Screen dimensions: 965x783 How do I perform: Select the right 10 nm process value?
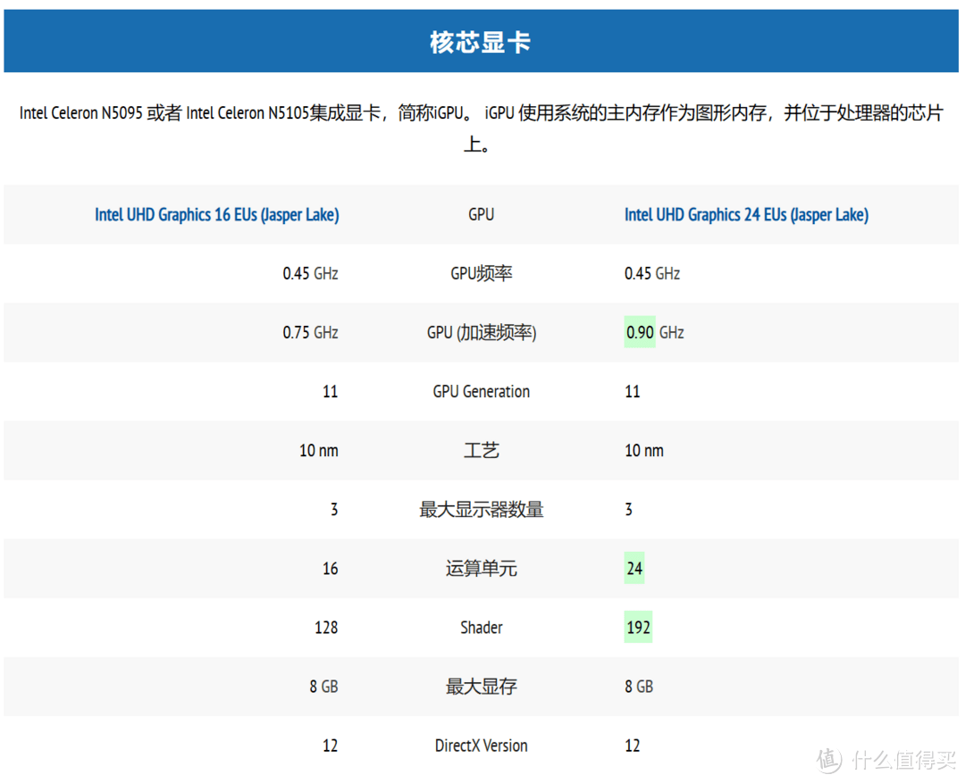point(644,451)
